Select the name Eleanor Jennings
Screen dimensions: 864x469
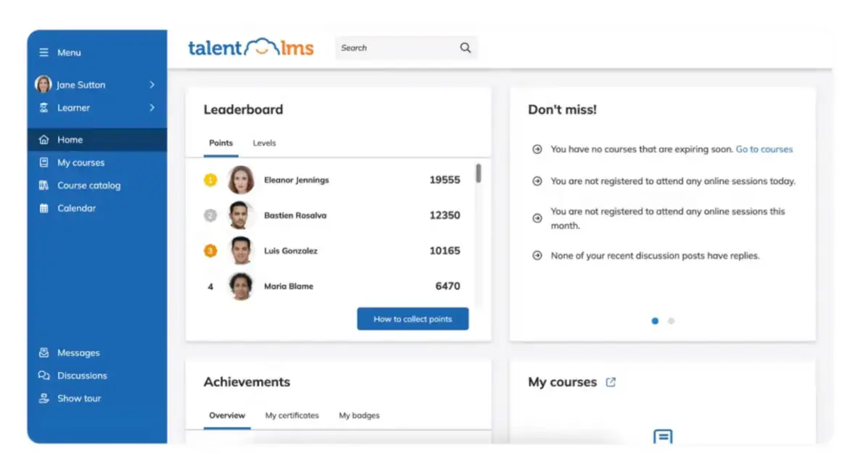click(296, 180)
